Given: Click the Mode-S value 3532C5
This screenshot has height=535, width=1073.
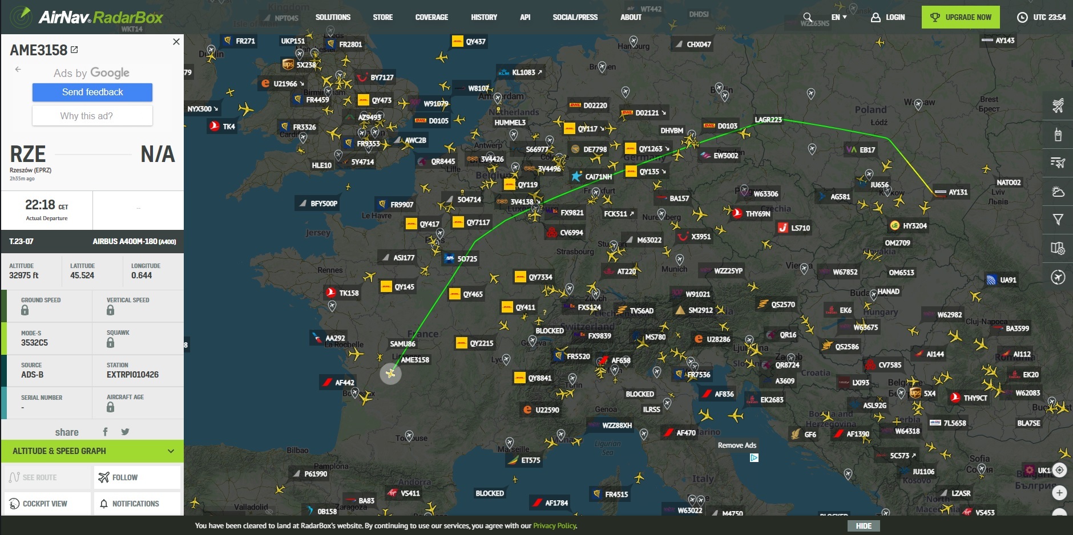Looking at the screenshot, I should [x=34, y=343].
